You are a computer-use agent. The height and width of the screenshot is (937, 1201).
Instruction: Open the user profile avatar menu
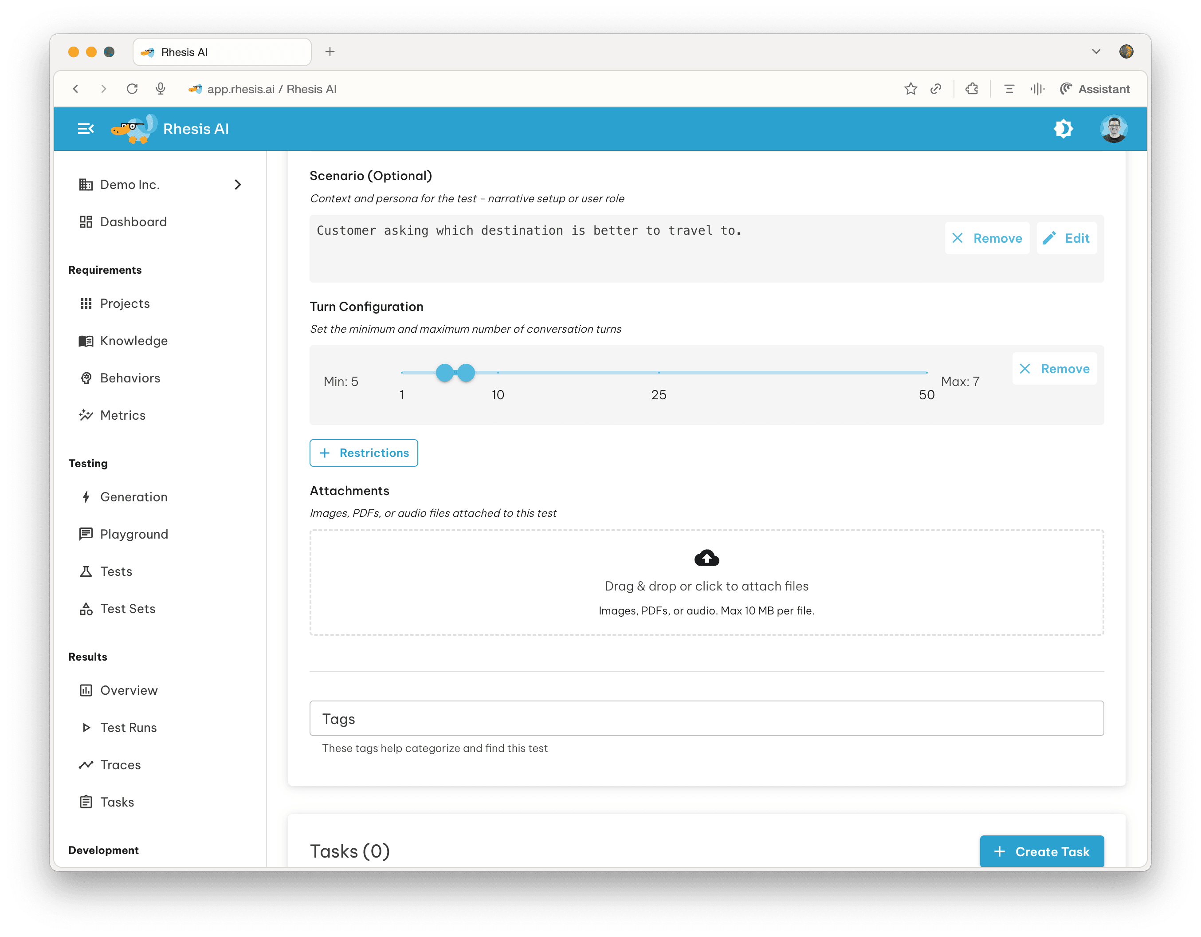tap(1114, 129)
